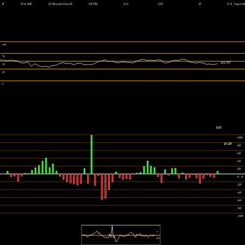This screenshot has height=245, width=245.
Task: Click the RSI axis label 50
Action: coord(3,64)
